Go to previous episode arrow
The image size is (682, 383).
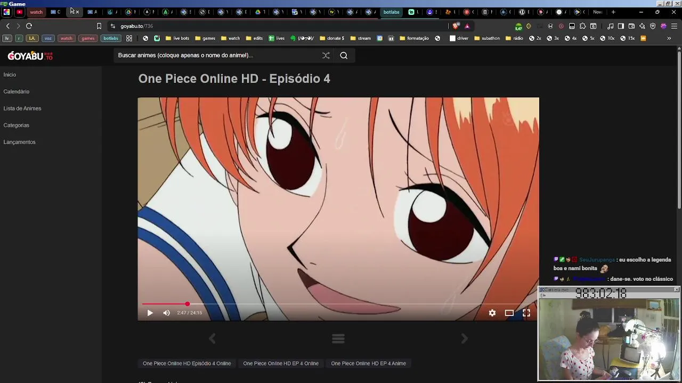[x=212, y=338]
